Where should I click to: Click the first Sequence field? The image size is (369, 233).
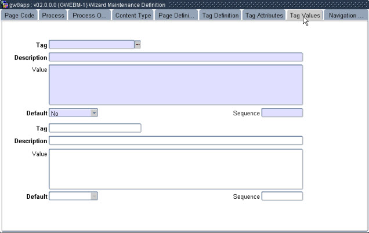(x=282, y=113)
